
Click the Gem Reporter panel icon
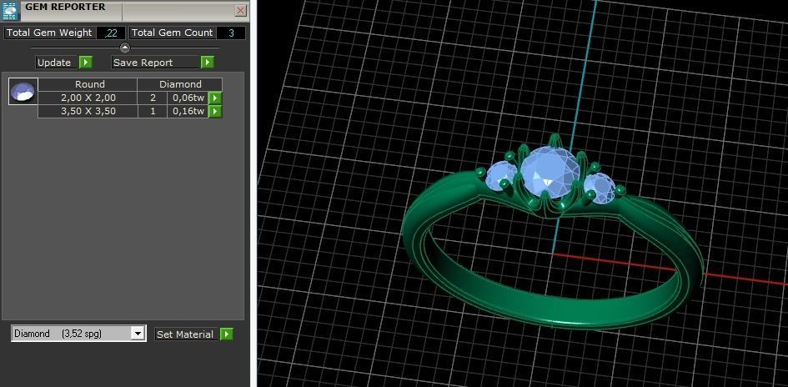11,11
